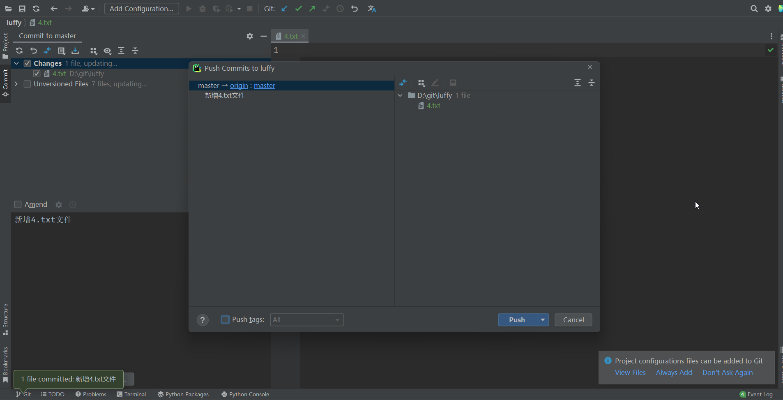Open Search Everywhere magnifier icon
The image size is (783, 400).
pyautogui.click(x=754, y=9)
